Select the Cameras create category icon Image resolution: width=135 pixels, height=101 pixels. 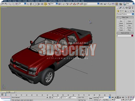[126, 11]
